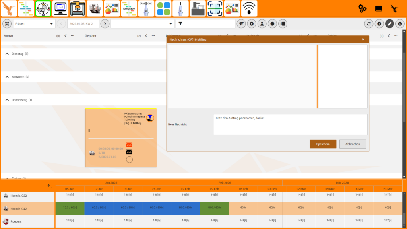Open the Fräsen dropdown
Viewport: 407px width, 229px height.
pos(34,24)
